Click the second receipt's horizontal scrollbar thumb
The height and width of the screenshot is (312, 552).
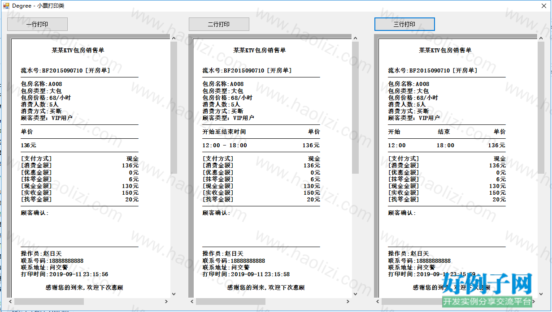(x=230, y=302)
